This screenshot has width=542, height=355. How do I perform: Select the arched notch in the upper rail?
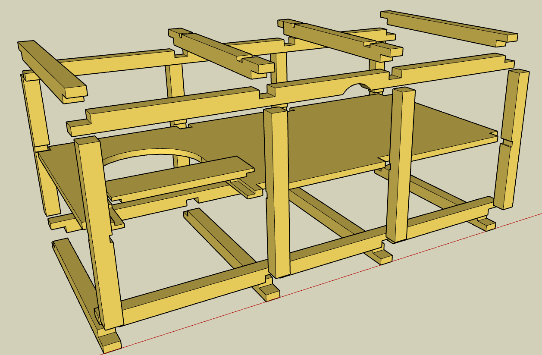click(x=357, y=88)
